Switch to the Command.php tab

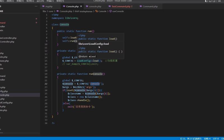tap(150, 6)
